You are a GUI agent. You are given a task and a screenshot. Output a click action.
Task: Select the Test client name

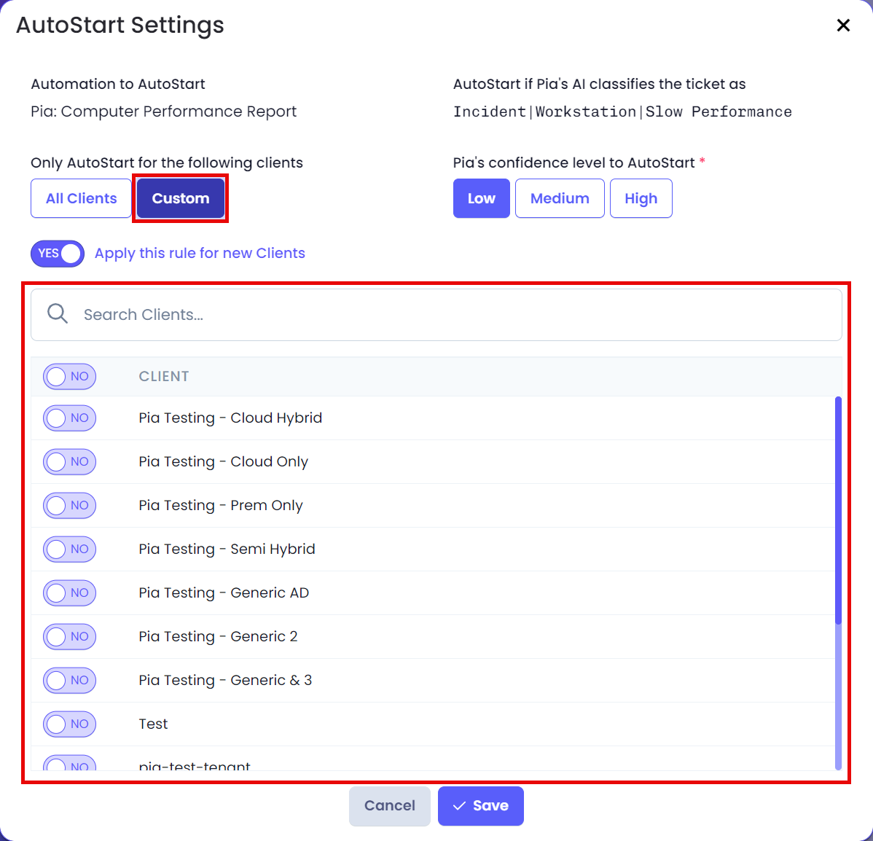153,724
